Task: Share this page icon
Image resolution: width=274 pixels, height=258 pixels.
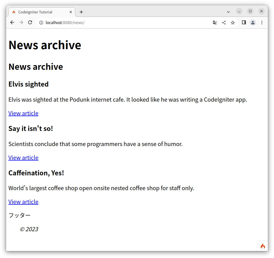Action: (224, 23)
